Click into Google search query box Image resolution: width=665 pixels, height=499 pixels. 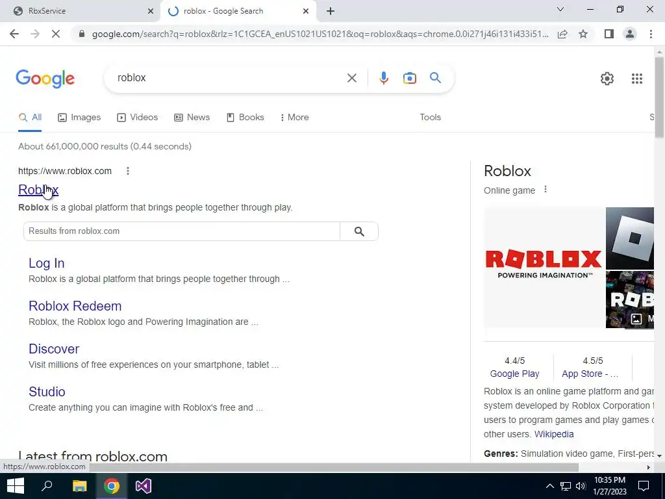click(229, 78)
